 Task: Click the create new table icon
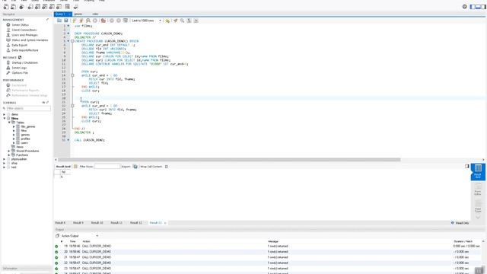(x=37, y=7)
